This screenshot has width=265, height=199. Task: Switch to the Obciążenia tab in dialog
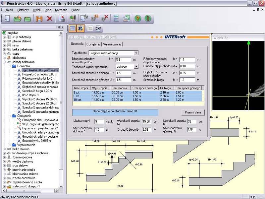click(x=93, y=44)
